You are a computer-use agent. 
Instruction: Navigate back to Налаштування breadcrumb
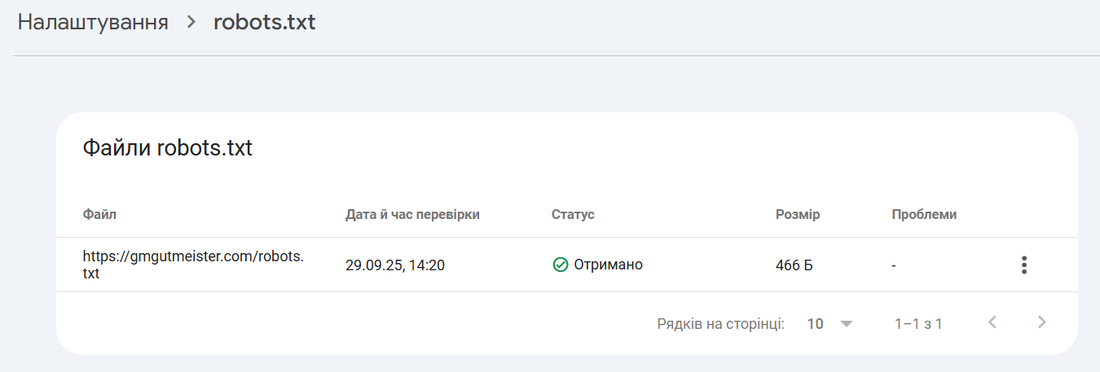click(93, 23)
